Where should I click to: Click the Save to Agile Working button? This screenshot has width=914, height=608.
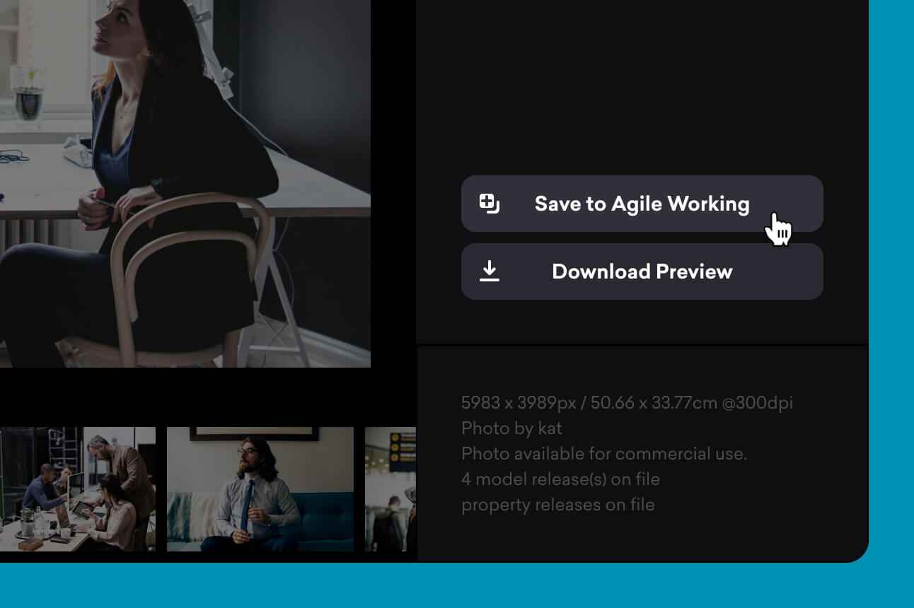[641, 204]
